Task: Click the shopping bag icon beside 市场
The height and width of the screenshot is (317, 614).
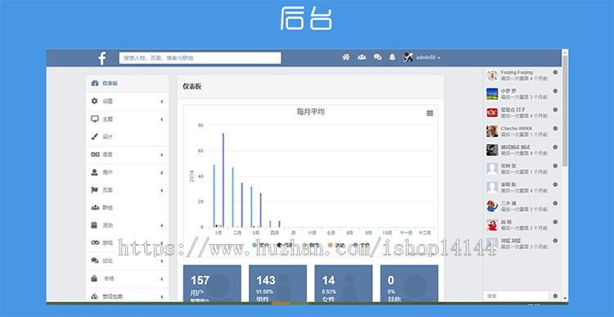Action: (94, 279)
